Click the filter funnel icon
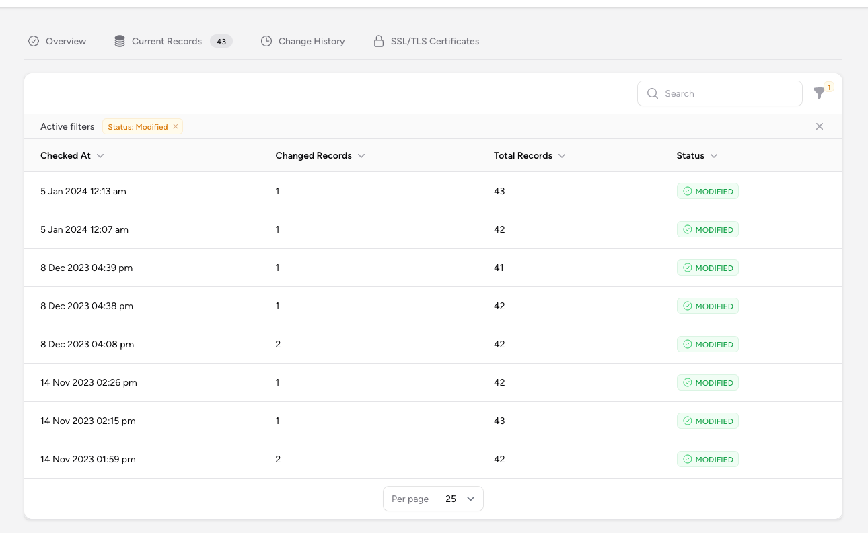This screenshot has width=868, height=533. tap(819, 93)
